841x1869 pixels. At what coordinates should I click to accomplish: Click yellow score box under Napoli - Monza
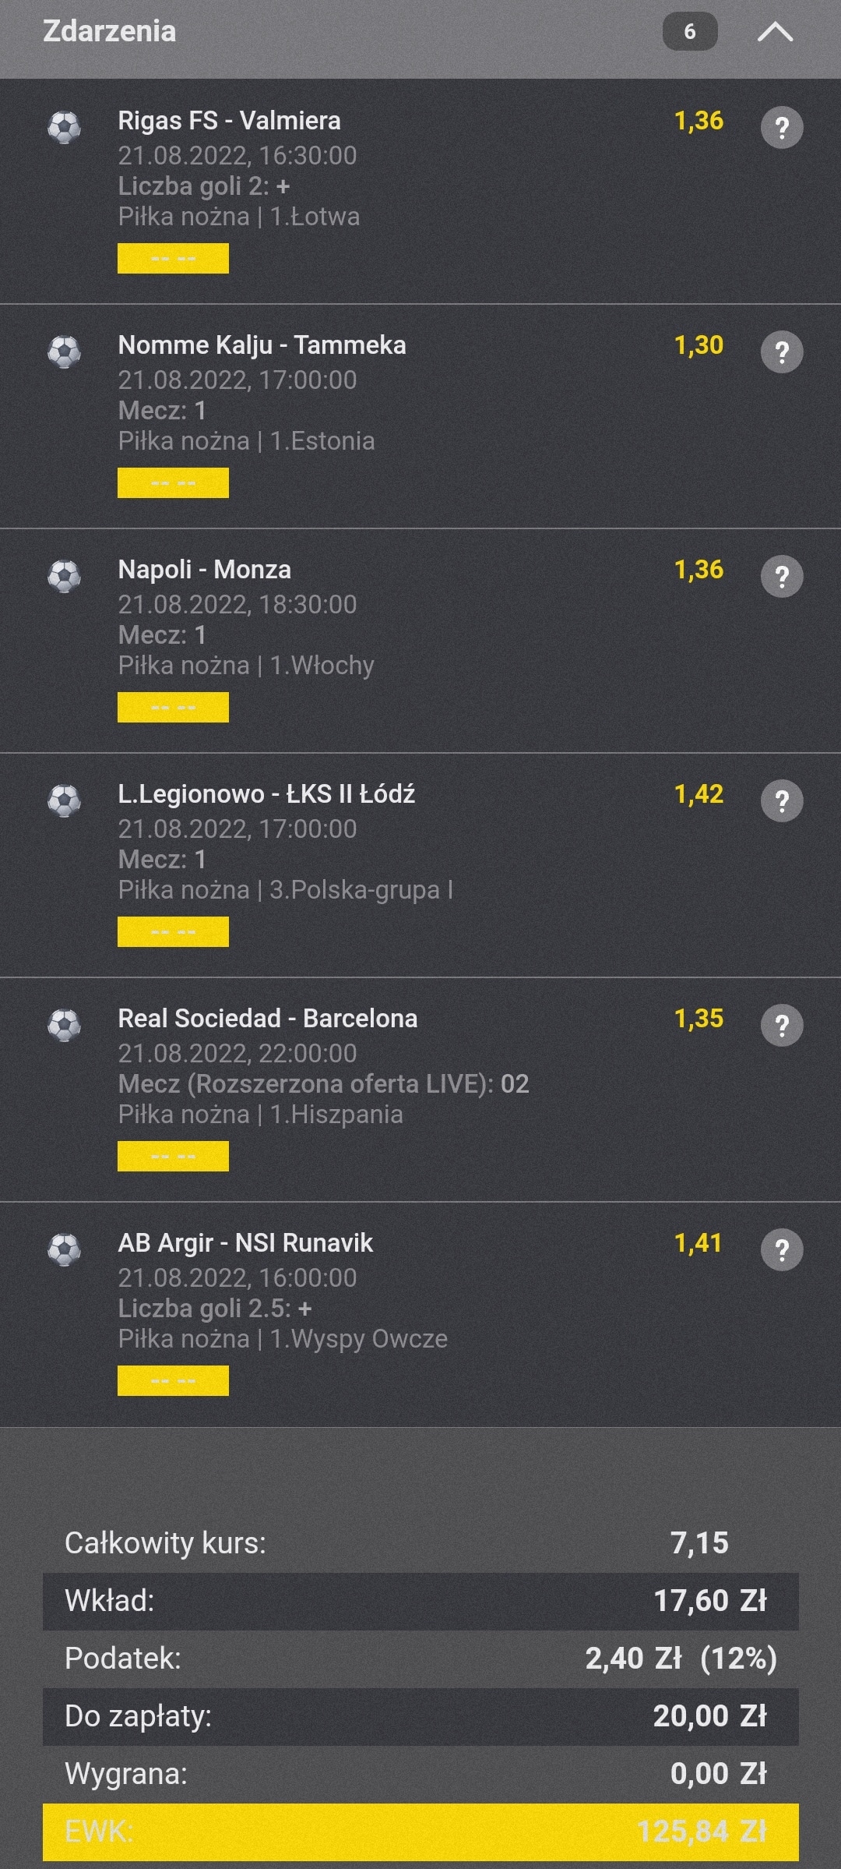click(x=173, y=708)
